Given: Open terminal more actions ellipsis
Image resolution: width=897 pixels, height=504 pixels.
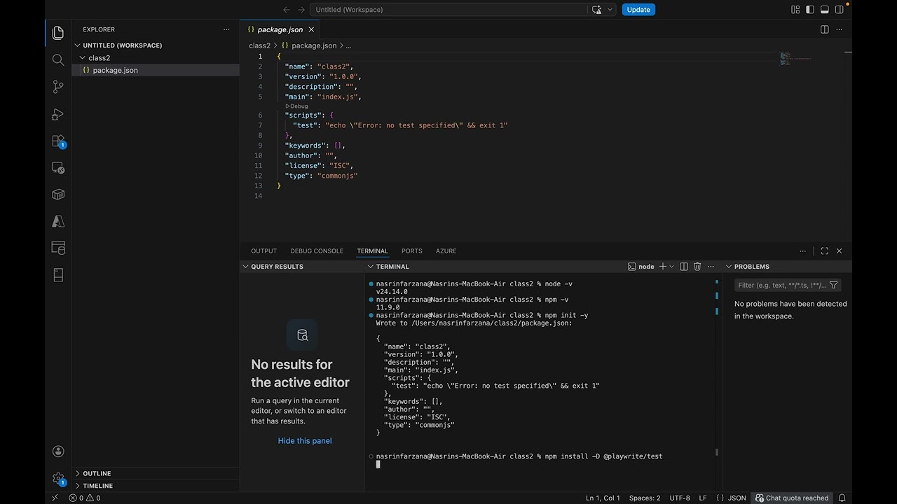Looking at the screenshot, I should click(711, 267).
